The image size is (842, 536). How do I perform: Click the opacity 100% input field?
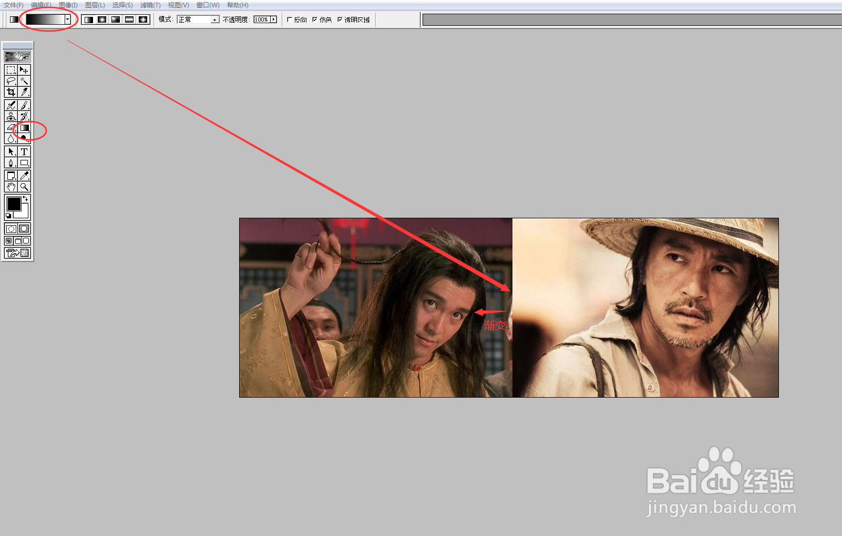[261, 19]
